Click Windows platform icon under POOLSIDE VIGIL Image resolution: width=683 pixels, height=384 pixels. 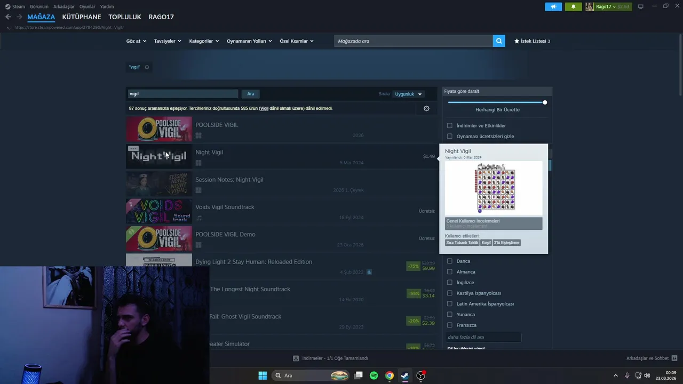[198, 135]
